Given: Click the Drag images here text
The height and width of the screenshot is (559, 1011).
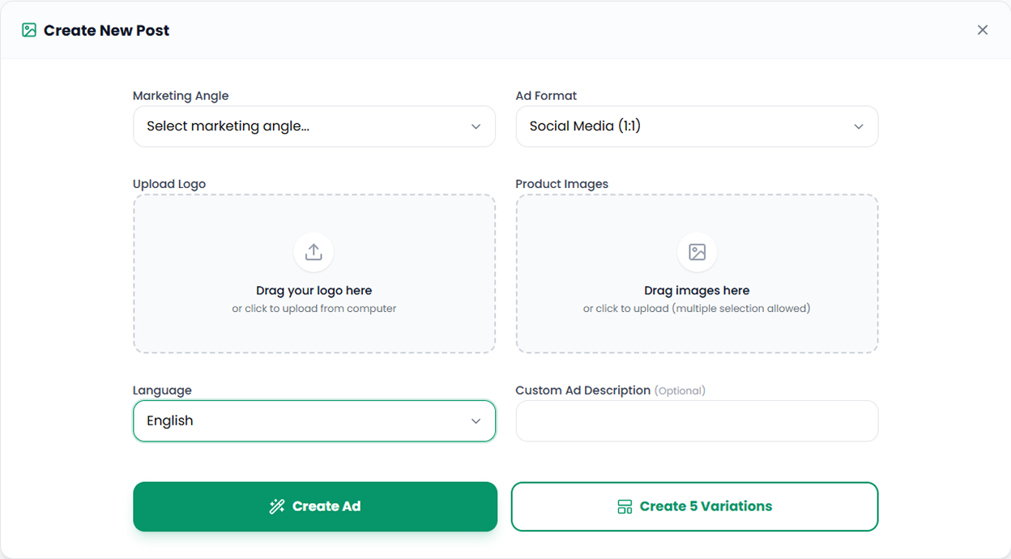Looking at the screenshot, I should pyautogui.click(x=697, y=290).
